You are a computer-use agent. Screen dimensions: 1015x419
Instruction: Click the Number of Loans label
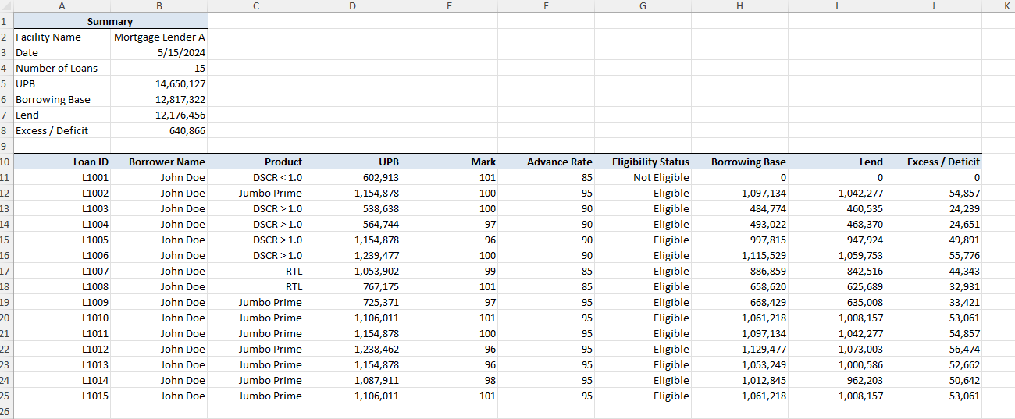(57, 69)
